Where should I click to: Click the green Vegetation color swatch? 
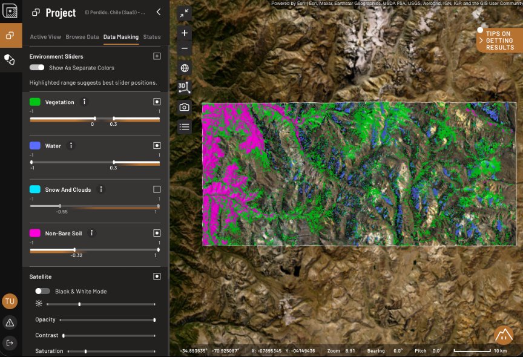click(x=35, y=102)
